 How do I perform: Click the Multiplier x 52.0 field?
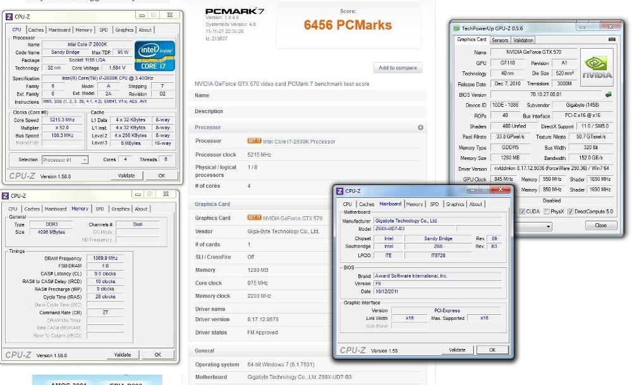63,128
